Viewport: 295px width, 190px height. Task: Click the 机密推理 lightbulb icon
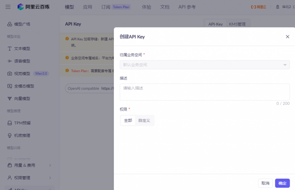10,136
